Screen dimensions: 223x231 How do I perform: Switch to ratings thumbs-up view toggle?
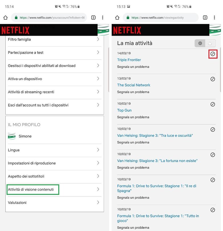(x=210, y=43)
